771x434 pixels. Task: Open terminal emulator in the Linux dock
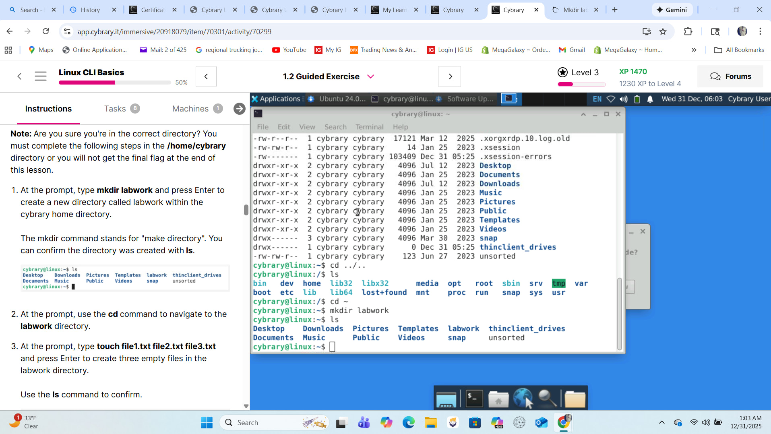(474, 399)
